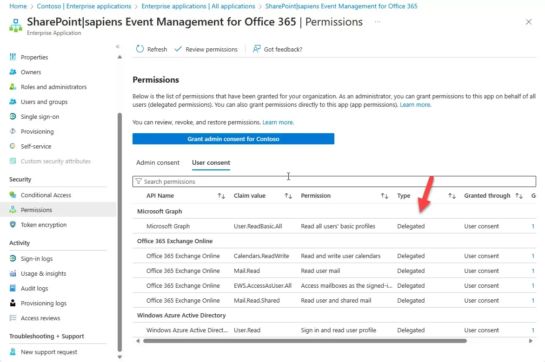This screenshot has height=362, width=545.
Task: Click the filter funnel icon in search box
Action: [139, 181]
